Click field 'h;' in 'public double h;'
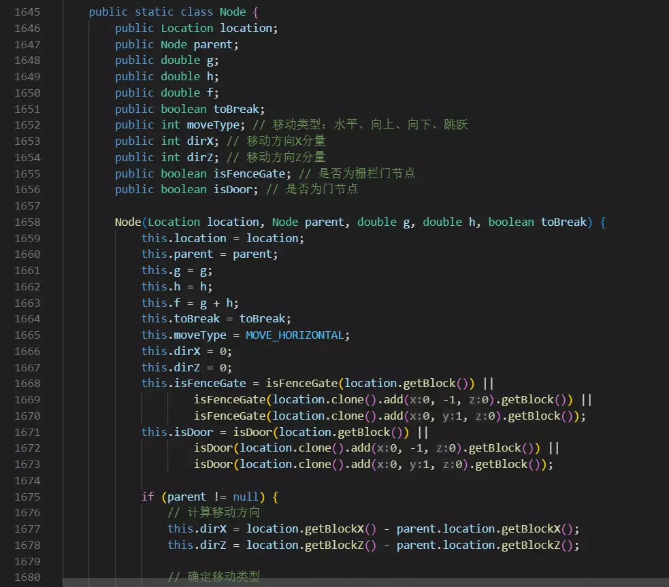Screen dimensions: 669x587 tap(212, 77)
